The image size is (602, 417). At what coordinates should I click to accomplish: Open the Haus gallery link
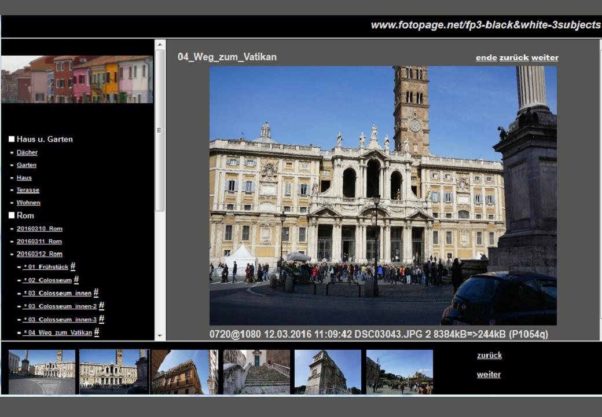pos(24,177)
